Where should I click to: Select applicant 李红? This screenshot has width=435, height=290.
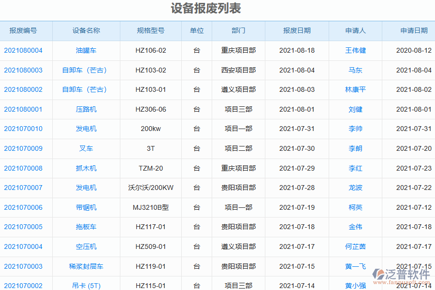coord(355,168)
